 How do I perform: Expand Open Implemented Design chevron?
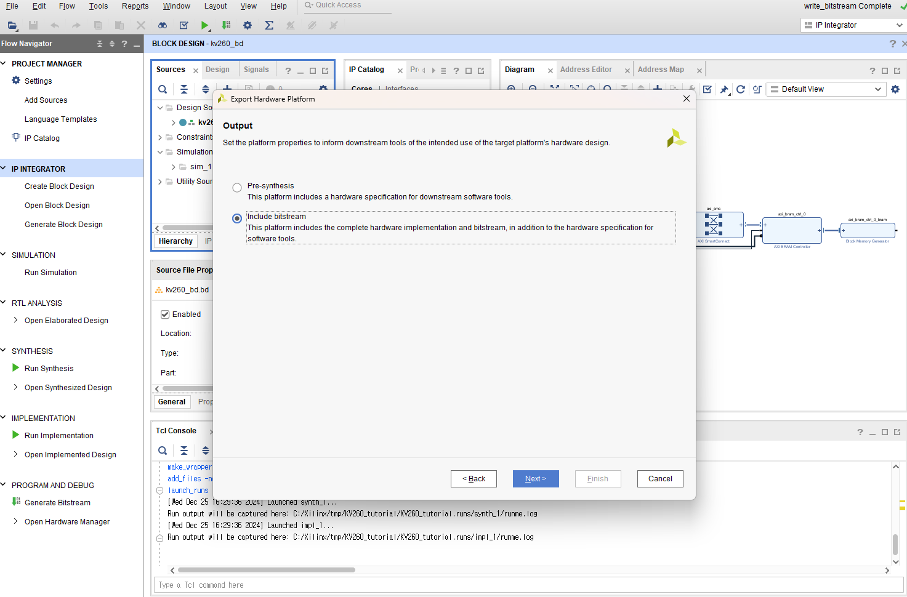(x=15, y=454)
